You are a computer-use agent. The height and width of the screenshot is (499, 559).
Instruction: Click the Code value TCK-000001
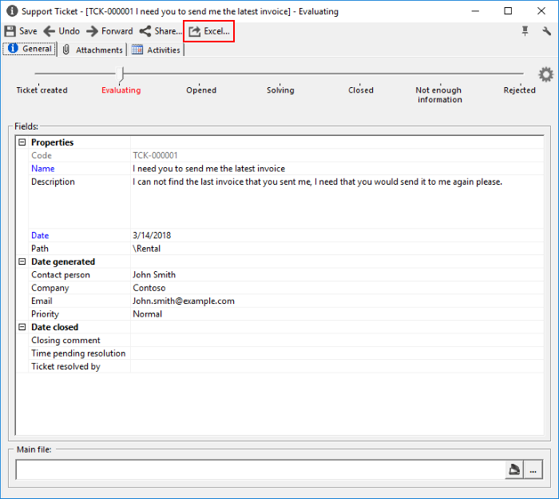coord(155,155)
